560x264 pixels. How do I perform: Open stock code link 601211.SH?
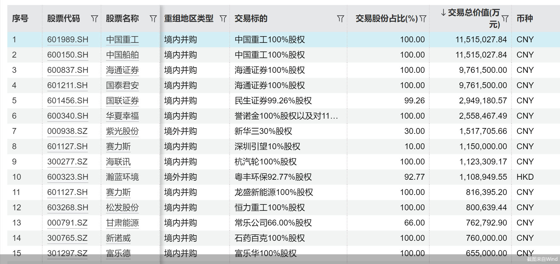(68, 85)
